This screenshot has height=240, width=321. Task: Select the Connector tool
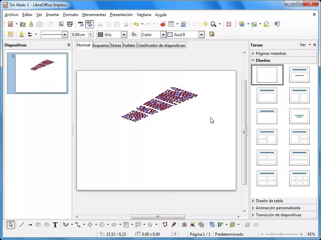78,225
